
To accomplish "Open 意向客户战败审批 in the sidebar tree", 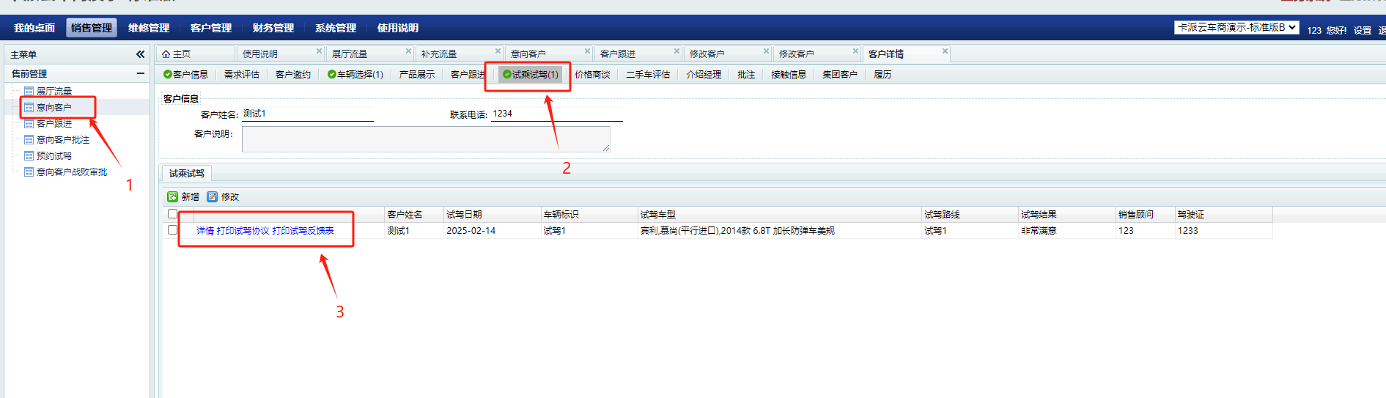I will click(x=72, y=172).
